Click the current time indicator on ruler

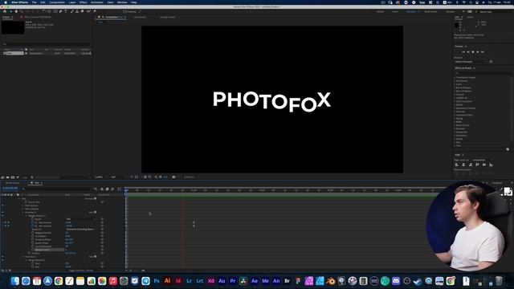126,190
